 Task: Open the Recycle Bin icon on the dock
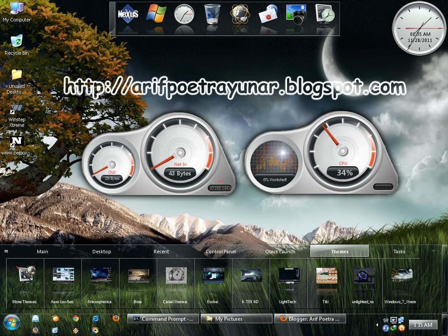pos(211,13)
